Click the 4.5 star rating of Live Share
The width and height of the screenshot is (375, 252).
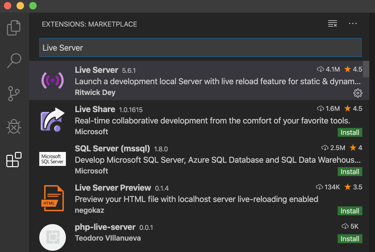tap(353, 109)
